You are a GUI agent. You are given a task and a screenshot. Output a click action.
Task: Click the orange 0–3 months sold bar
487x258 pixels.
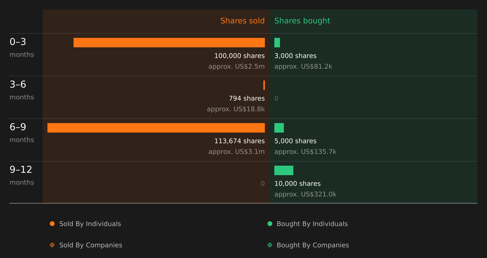click(169, 43)
